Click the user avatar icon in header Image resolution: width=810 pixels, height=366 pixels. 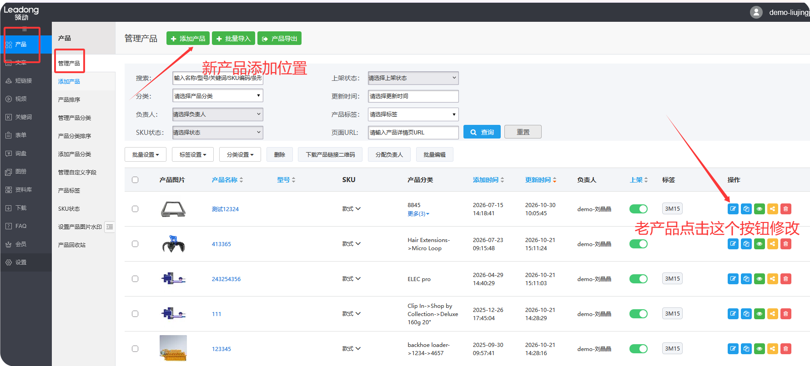click(756, 12)
